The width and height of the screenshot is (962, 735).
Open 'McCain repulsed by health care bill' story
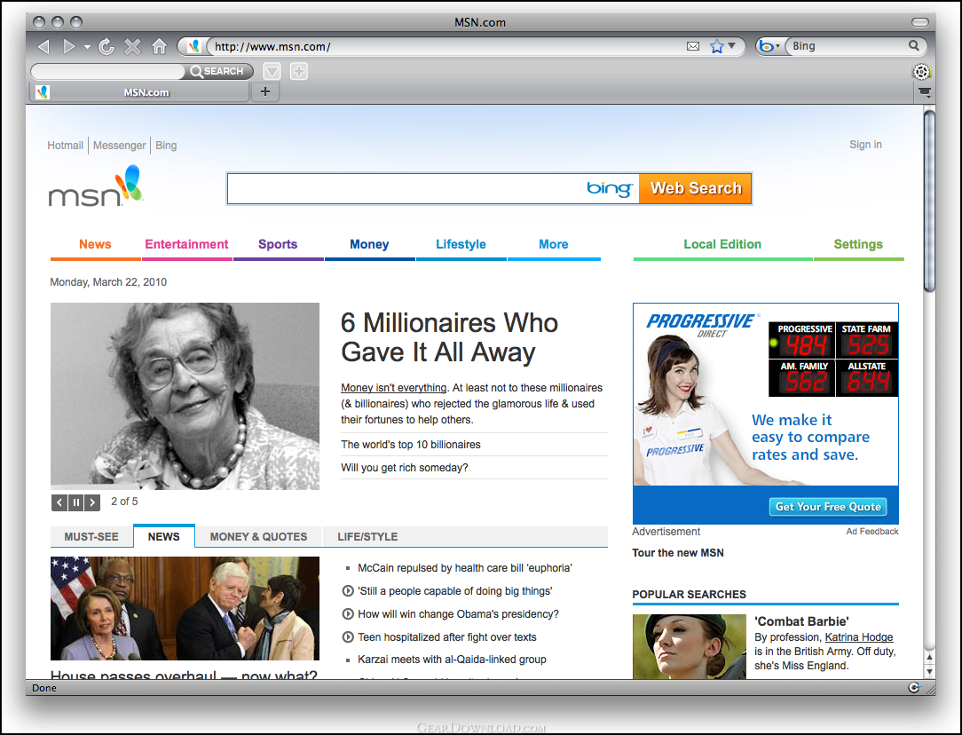[x=464, y=568]
